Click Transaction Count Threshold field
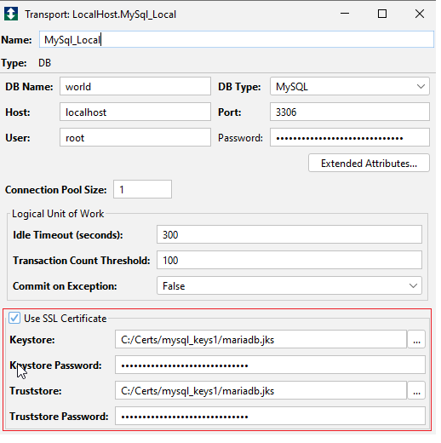 289,260
